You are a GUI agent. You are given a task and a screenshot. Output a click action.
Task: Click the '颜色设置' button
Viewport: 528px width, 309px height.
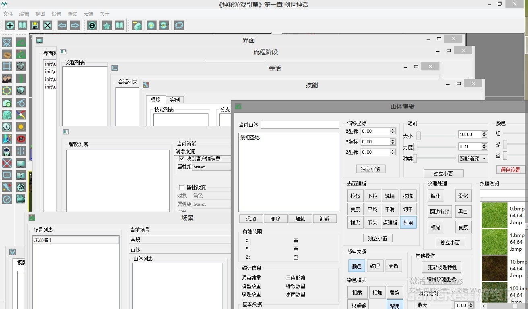click(x=510, y=170)
